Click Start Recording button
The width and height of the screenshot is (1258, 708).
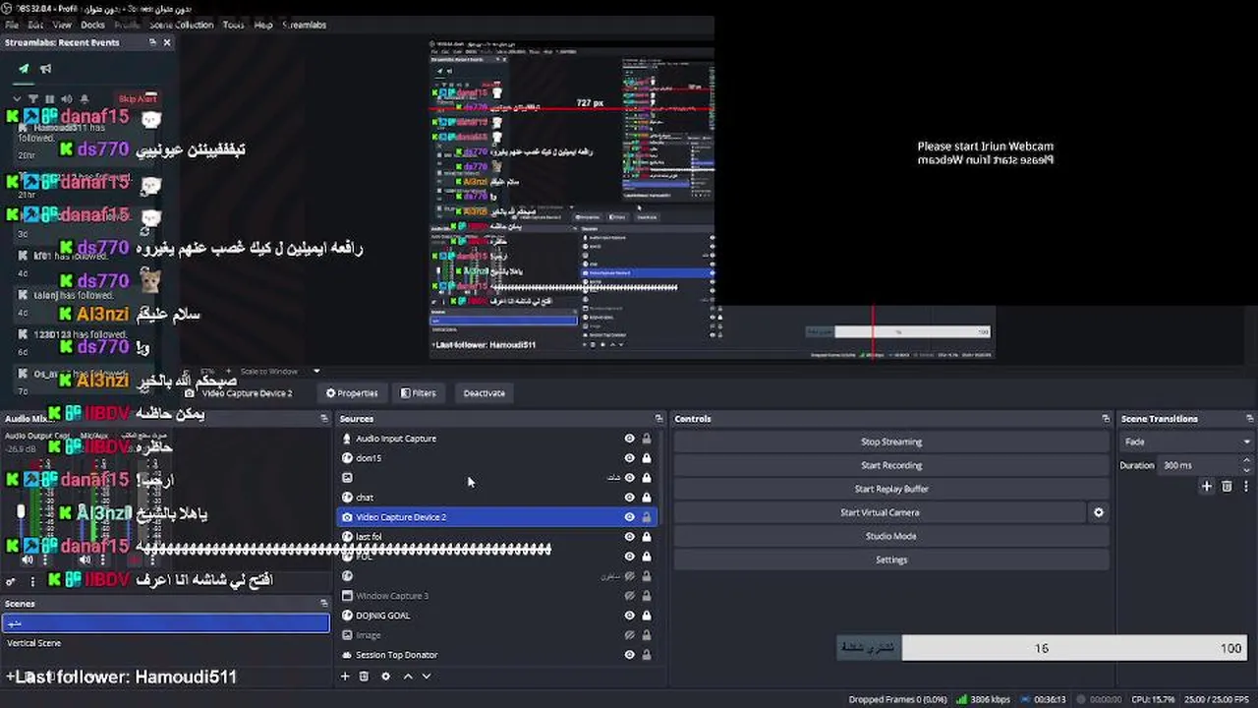coord(891,465)
